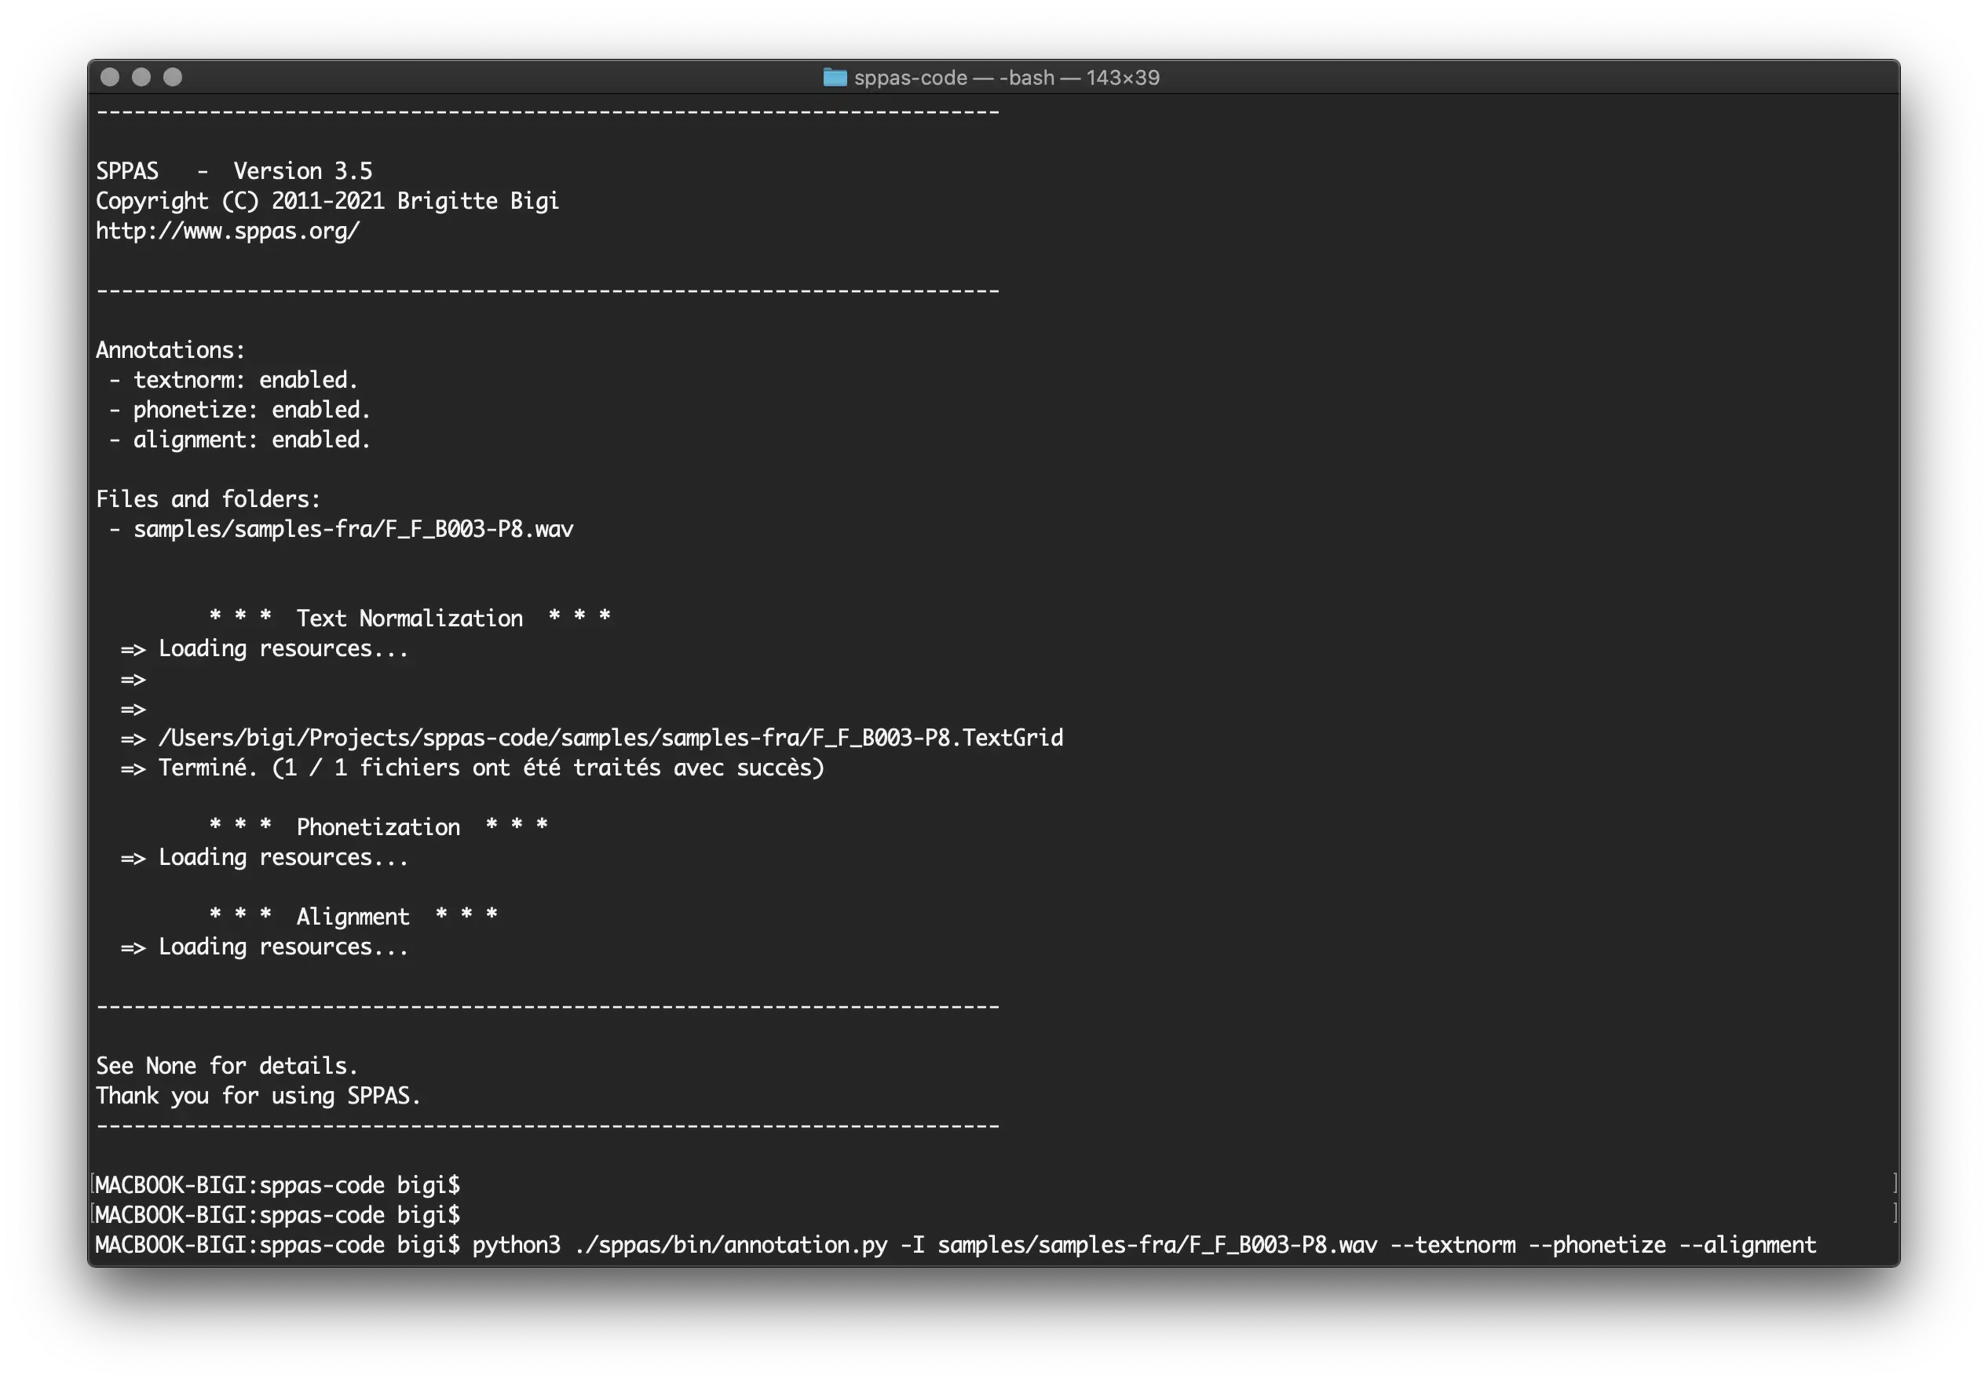Viewport: 1988px width, 1383px height.
Task: Click the 'See None for details.' line
Action: 227,1065
